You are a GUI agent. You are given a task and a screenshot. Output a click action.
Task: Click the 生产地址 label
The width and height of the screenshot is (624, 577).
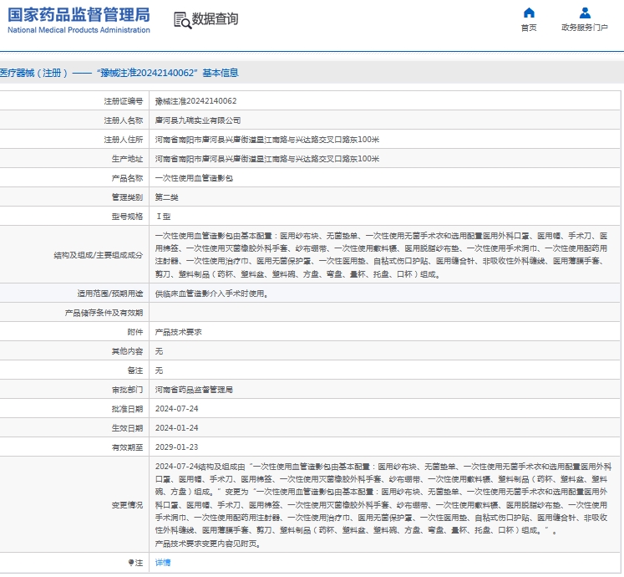[127, 159]
